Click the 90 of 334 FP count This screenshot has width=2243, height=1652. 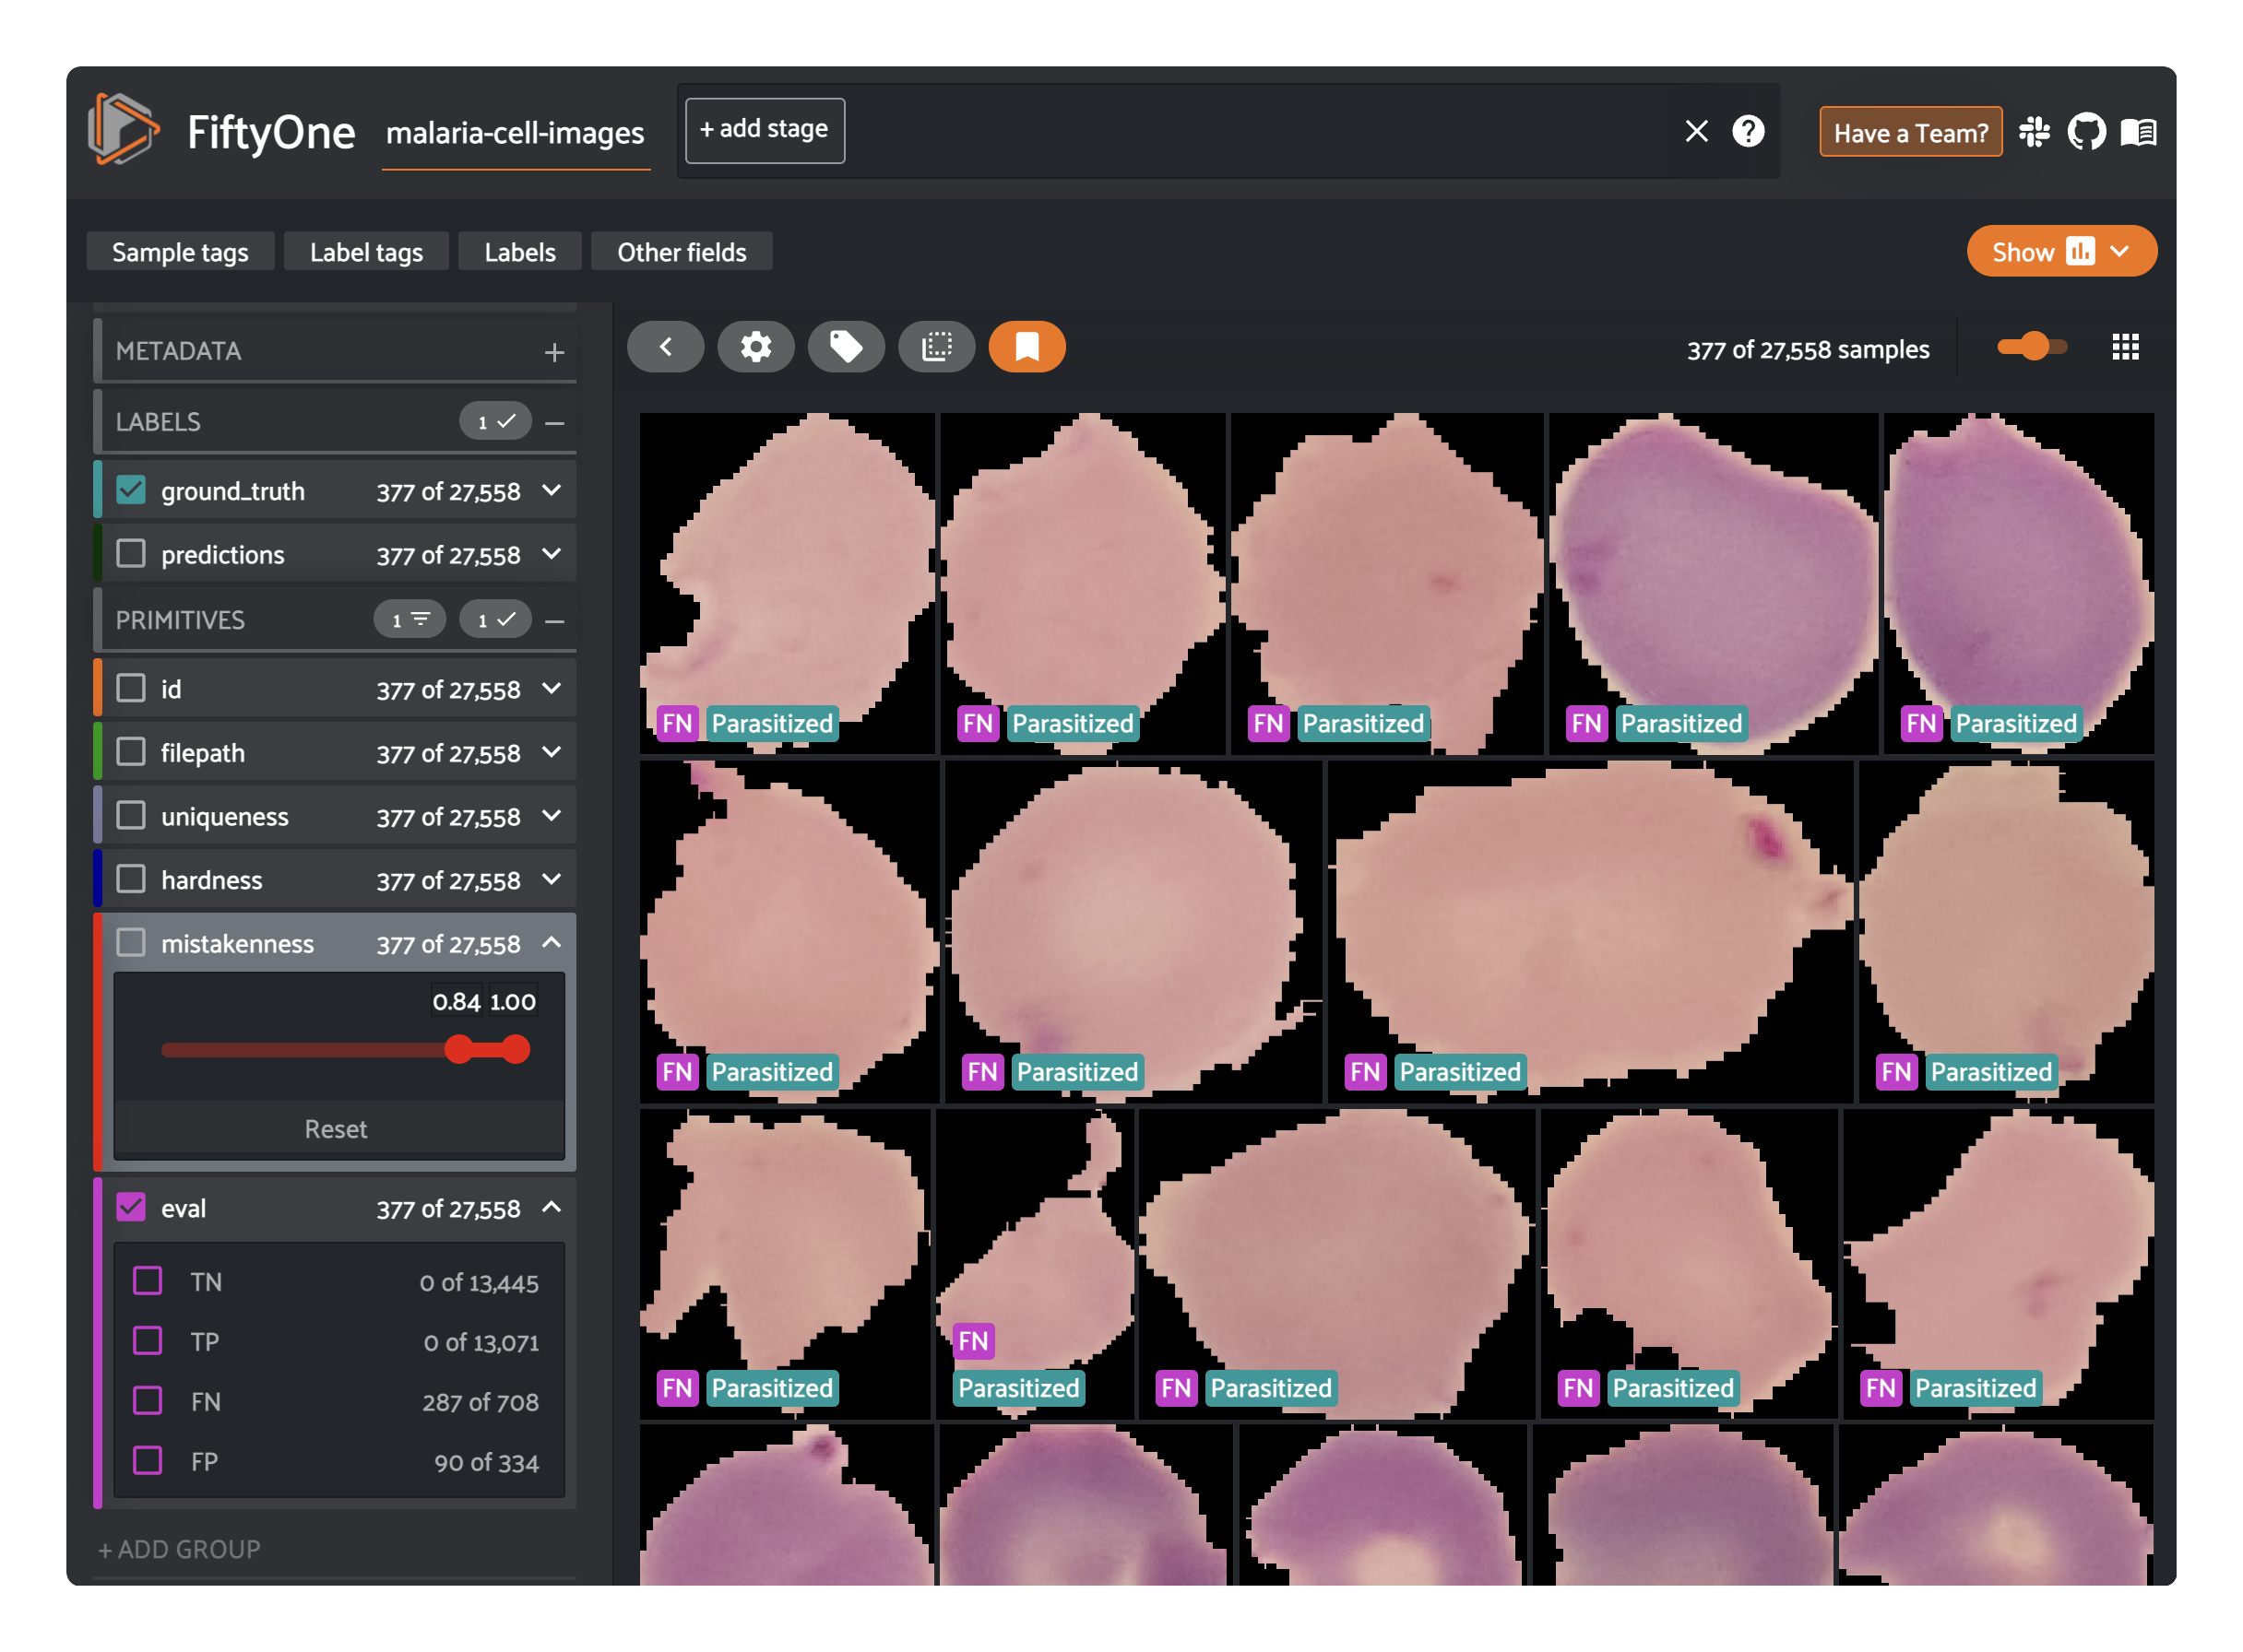486,1462
